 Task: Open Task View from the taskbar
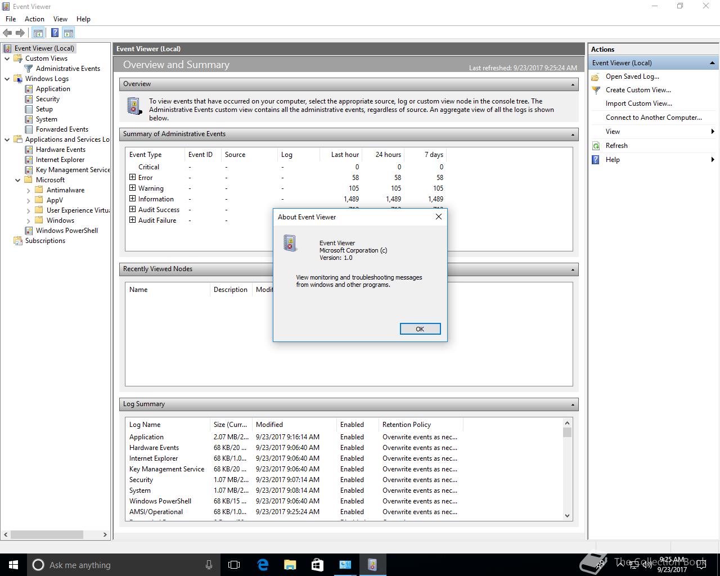click(x=234, y=565)
